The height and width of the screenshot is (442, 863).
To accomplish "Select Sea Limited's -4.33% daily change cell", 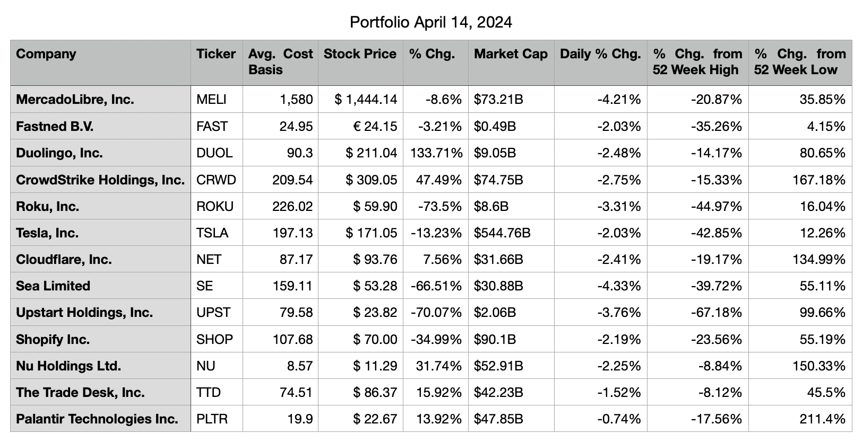I will tap(619, 286).
